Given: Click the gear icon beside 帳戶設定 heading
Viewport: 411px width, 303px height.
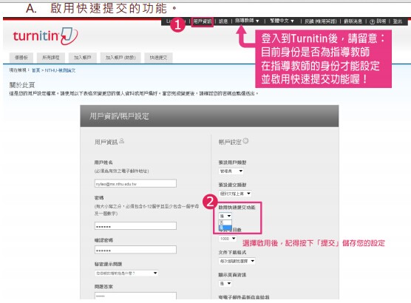Looking at the screenshot, I should [245, 140].
